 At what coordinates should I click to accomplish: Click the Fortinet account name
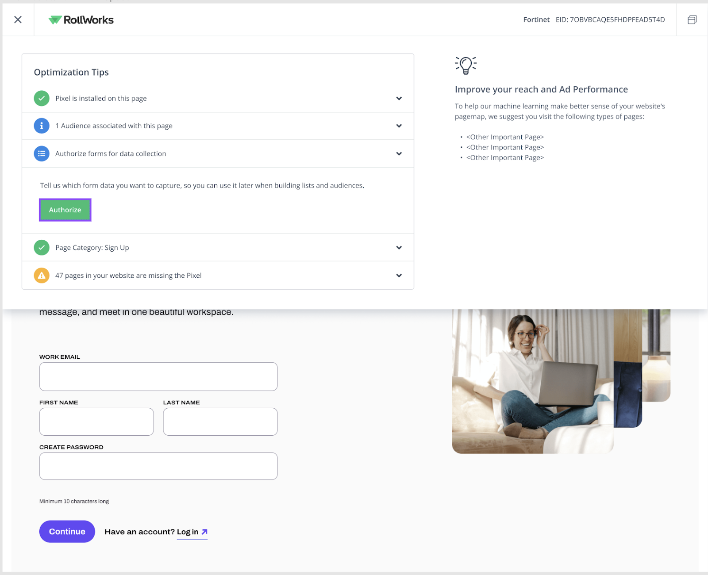[x=536, y=19]
